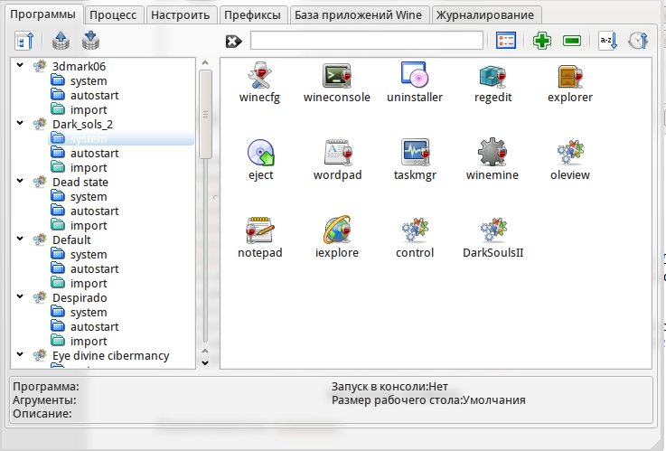
Task: Select the explorer icon
Action: pyautogui.click(x=570, y=77)
